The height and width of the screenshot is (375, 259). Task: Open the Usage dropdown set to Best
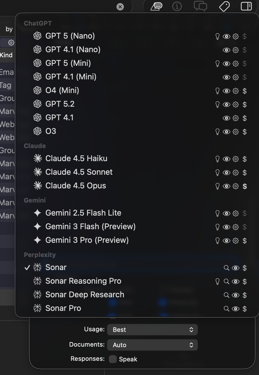click(152, 330)
